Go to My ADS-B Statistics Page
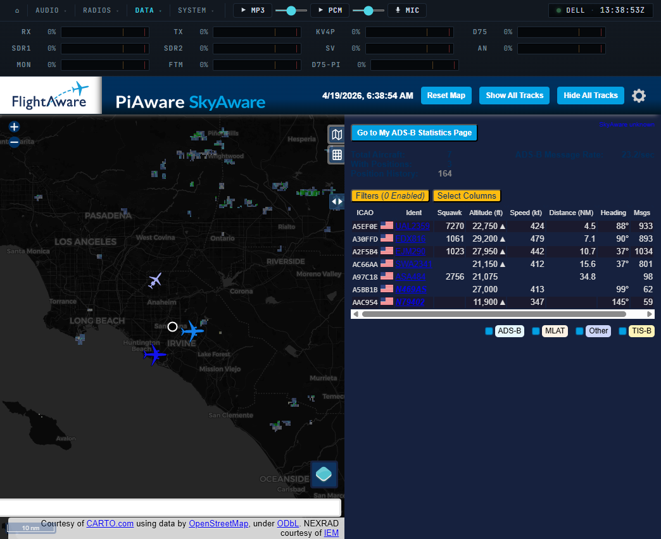The height and width of the screenshot is (539, 661). tap(414, 133)
